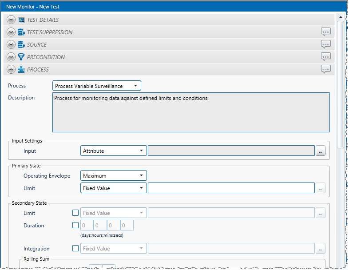Image resolution: width=349 pixels, height=270 pixels.
Task: Open the Operating Envelope Maximum dropdown
Action: [114, 176]
